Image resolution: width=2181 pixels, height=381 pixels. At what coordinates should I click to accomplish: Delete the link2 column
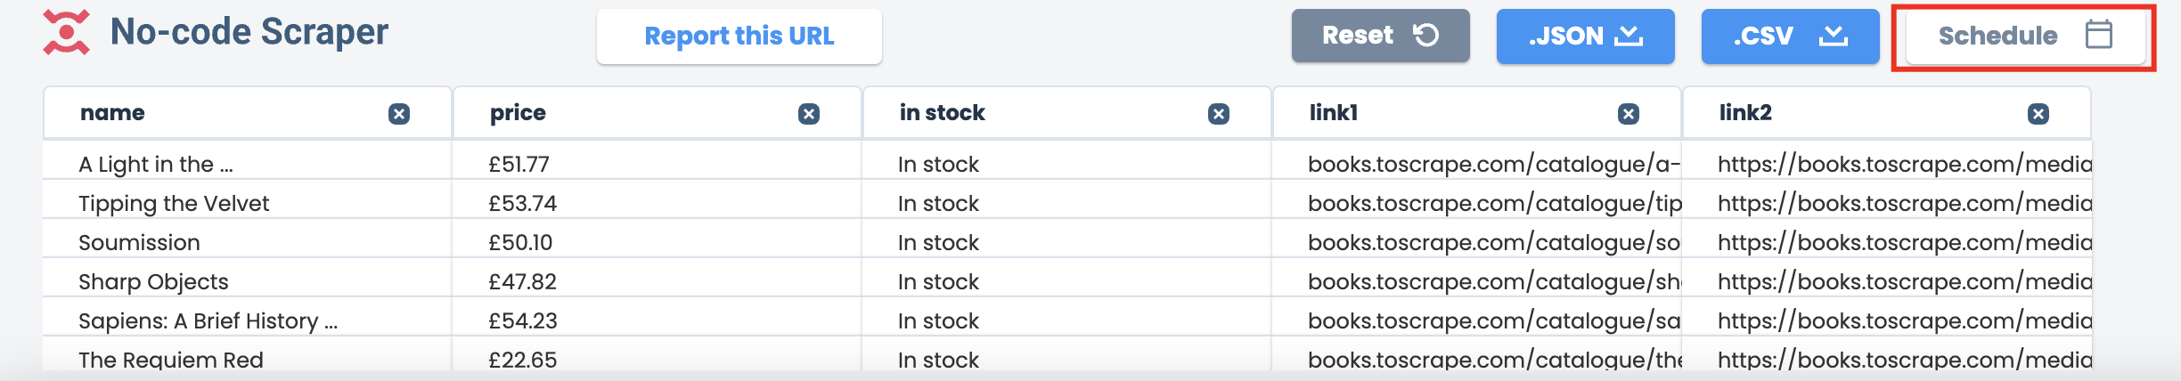(2038, 114)
